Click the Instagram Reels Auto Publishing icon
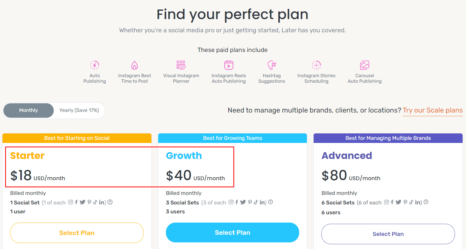The width and height of the screenshot is (466, 249). [x=229, y=65]
